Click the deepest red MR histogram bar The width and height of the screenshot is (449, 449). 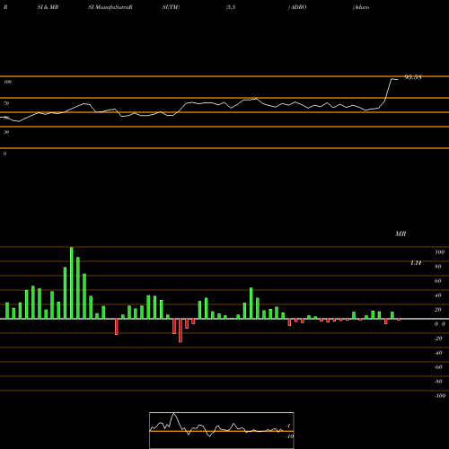tap(180, 330)
